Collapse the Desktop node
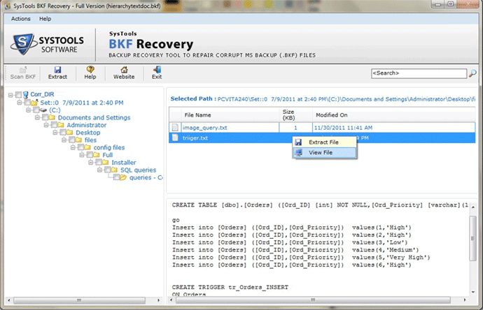This screenshot has width=483, height=310. tap(55, 132)
